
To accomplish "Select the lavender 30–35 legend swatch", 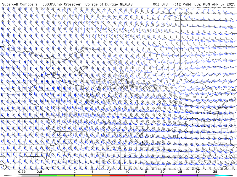I will pyautogui.click(x=206, y=176).
